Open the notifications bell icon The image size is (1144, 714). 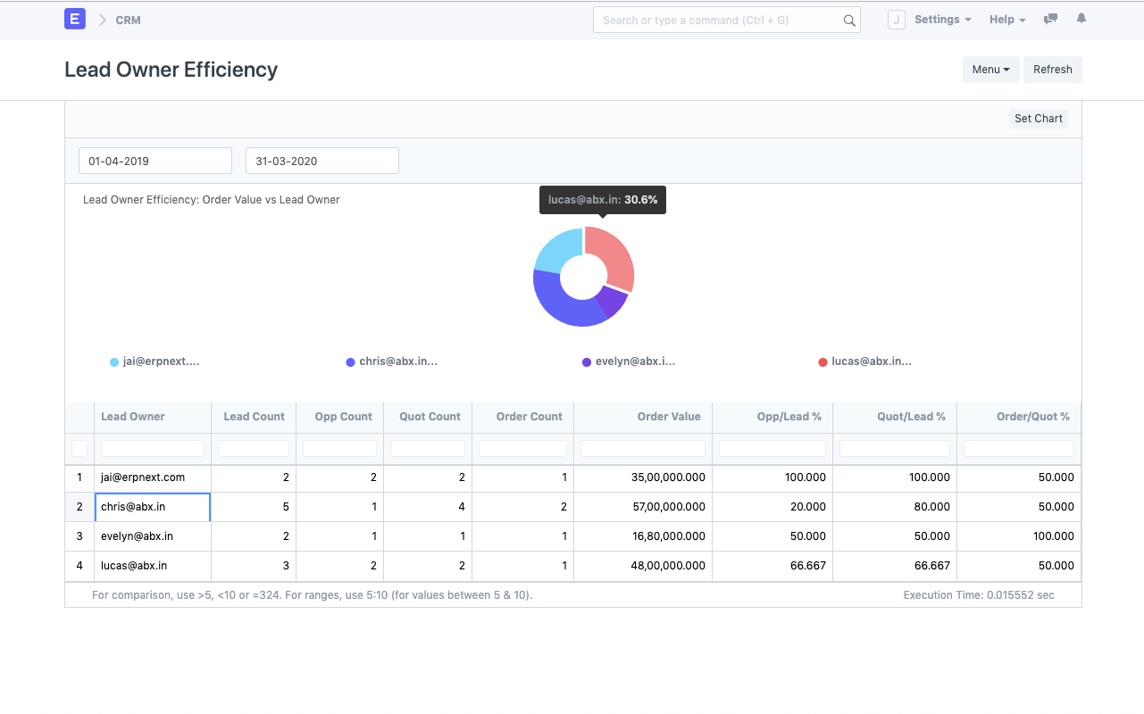click(x=1081, y=19)
